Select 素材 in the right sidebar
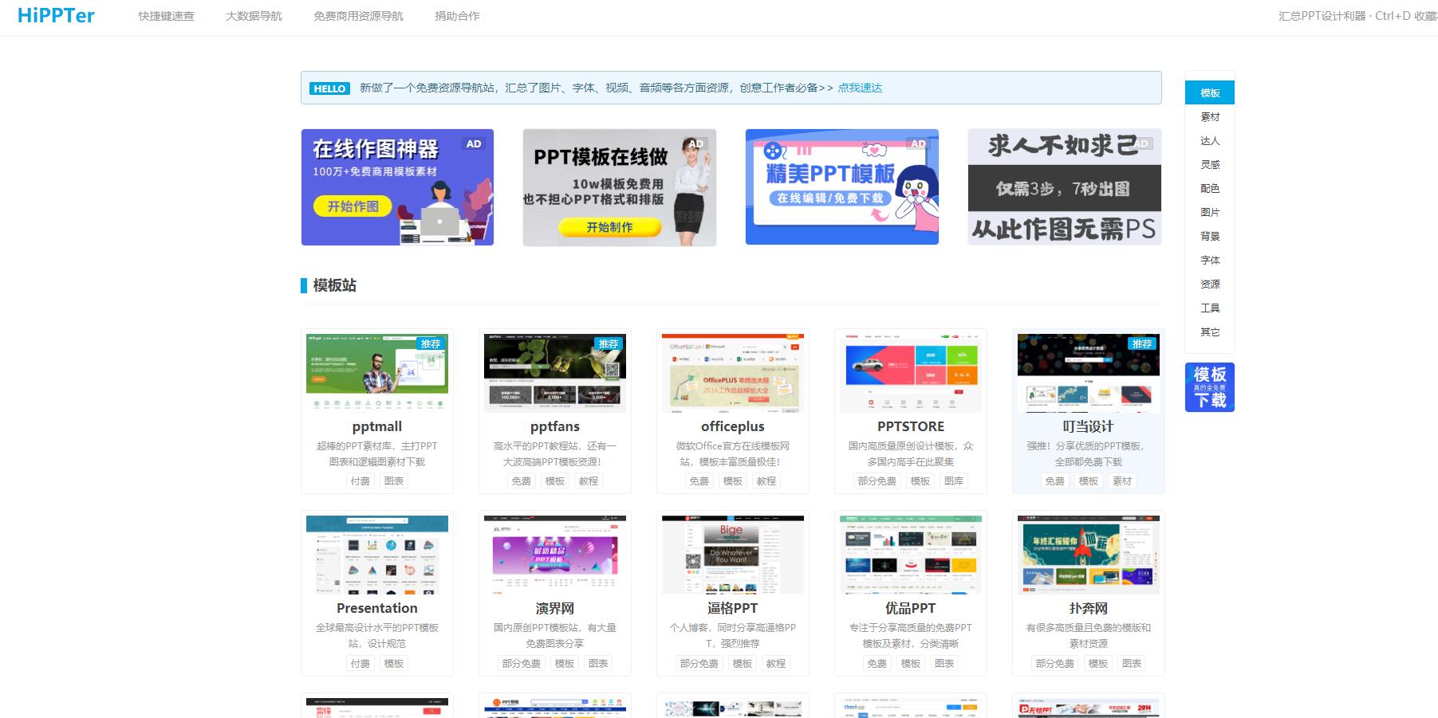Image resolution: width=1438 pixels, height=718 pixels. 1209,116
